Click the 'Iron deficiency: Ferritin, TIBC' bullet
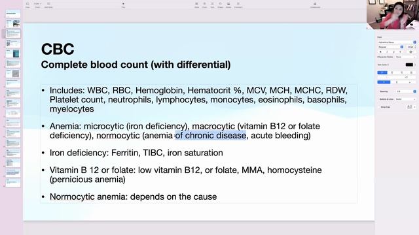This screenshot has height=235, width=419. tap(136, 153)
